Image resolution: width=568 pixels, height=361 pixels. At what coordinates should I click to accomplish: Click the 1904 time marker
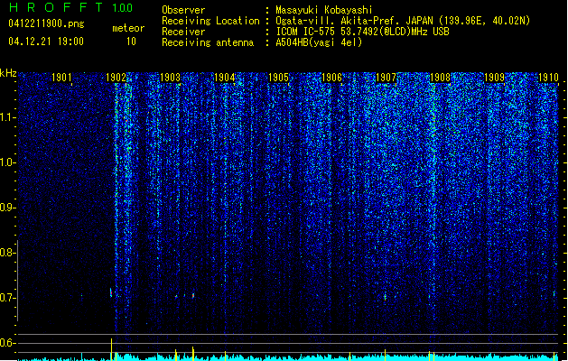224,77
